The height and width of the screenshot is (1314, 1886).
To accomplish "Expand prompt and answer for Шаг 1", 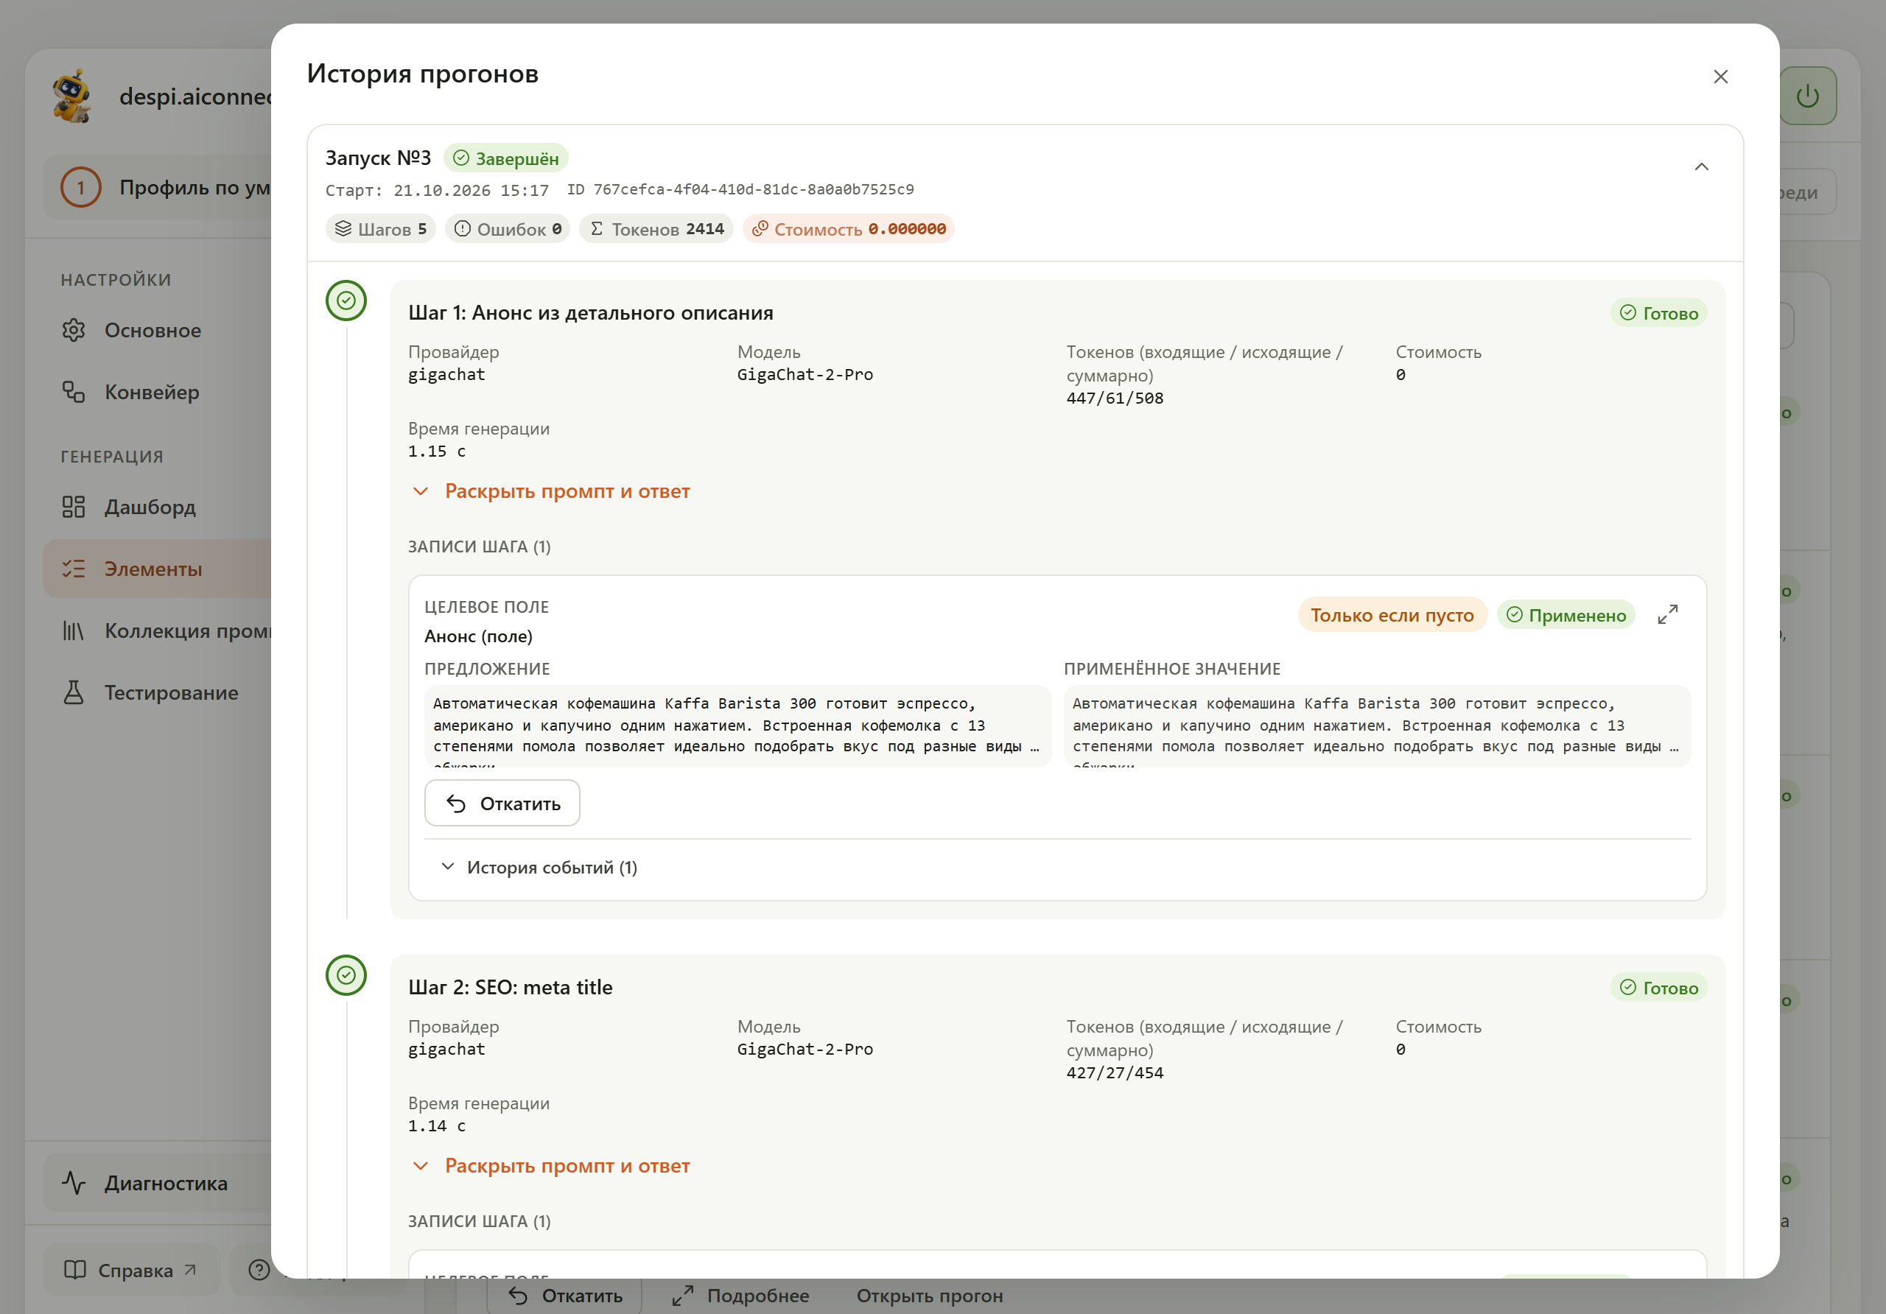I will click(x=550, y=491).
